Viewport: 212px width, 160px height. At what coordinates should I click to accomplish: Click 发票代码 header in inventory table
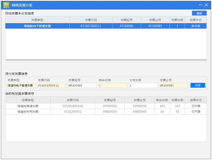tap(72, 100)
